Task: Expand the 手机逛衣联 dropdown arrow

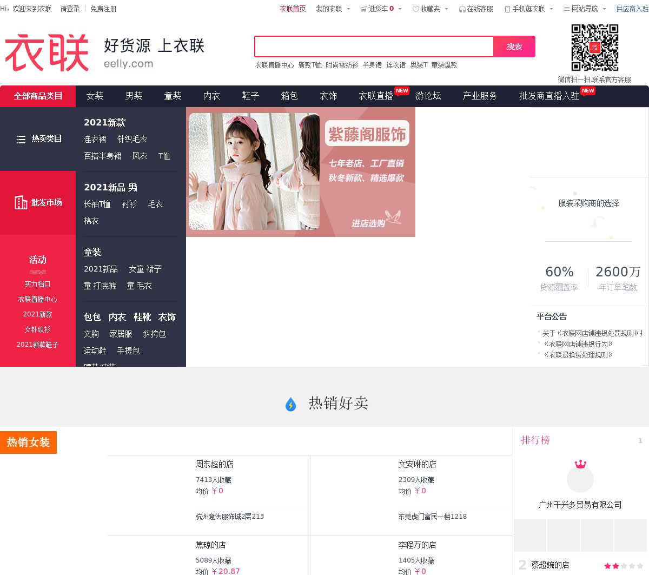Action: pyautogui.click(x=551, y=9)
